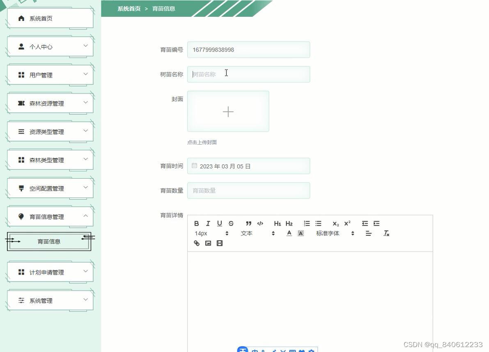The width and height of the screenshot is (489, 352).
Task: Apply Heading 2 style
Action: coord(289,223)
